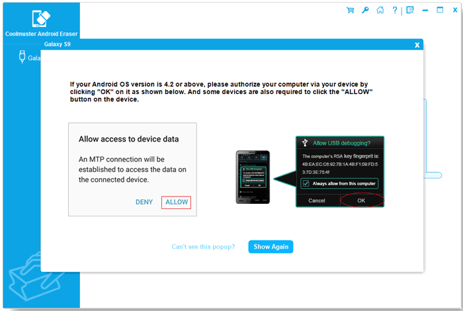This screenshot has width=463, height=311.
Task: Toggle "Always allow from this computer" checkbox
Action: [x=306, y=183]
